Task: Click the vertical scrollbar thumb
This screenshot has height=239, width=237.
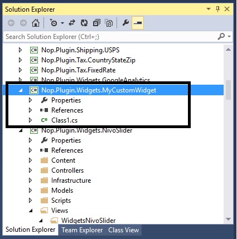Action: (x=228, y=90)
